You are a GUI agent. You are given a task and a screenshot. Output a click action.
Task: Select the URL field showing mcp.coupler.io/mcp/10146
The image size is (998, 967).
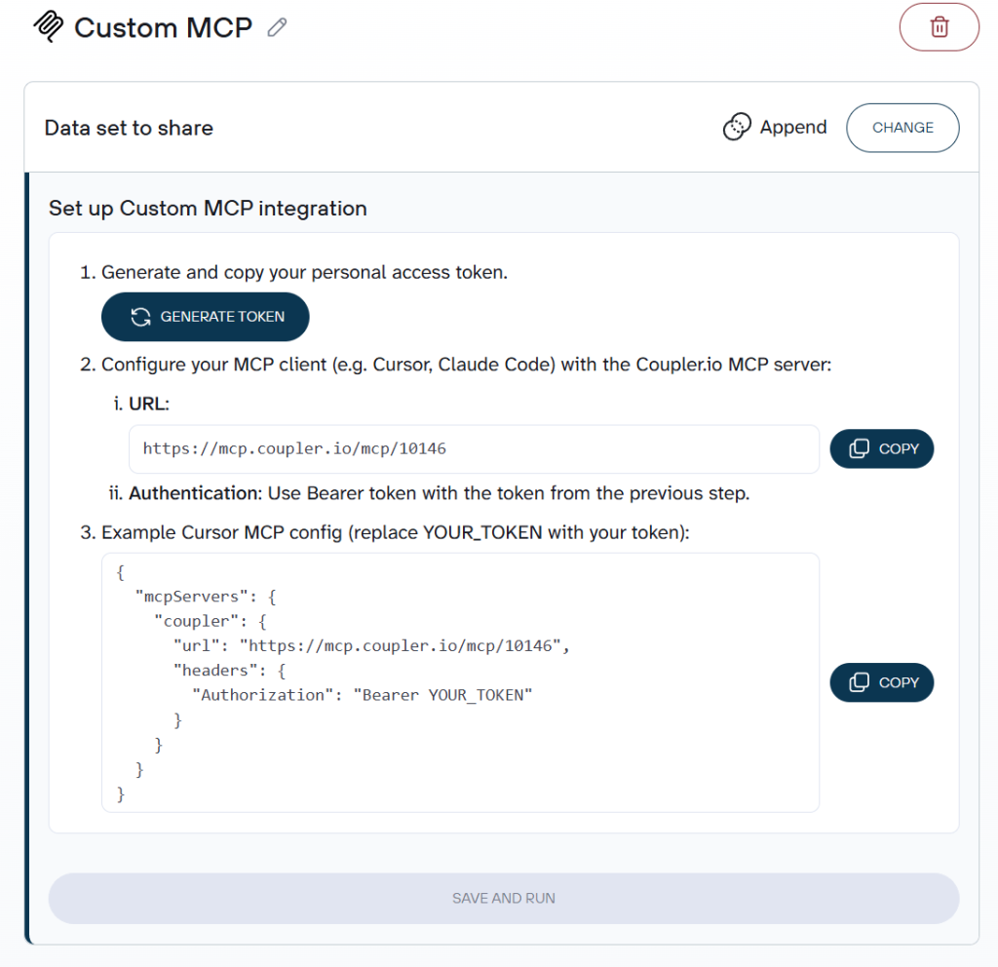(x=474, y=448)
